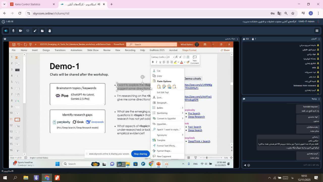Screen dimensions: 323x182
Task: Click the send message arrow icon
Action: (245, 165)
